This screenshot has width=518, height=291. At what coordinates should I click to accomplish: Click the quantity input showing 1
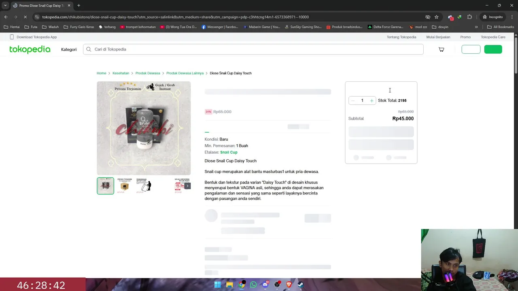point(362,101)
